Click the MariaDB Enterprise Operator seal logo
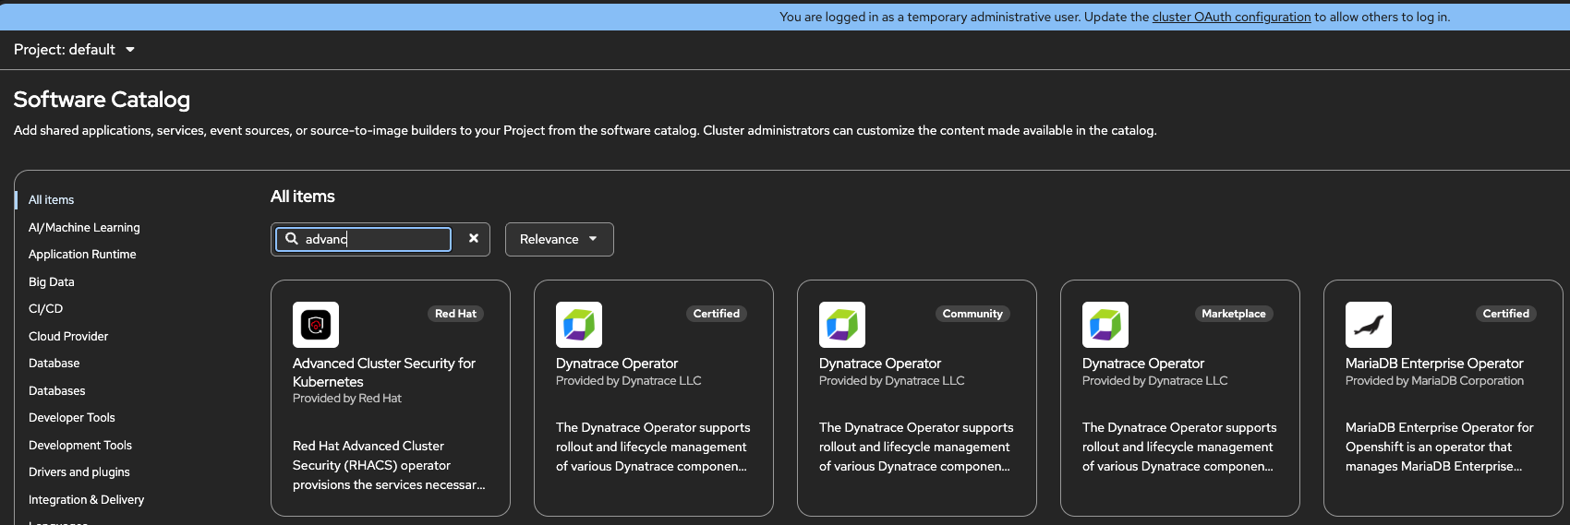This screenshot has width=1570, height=525. tap(1369, 325)
